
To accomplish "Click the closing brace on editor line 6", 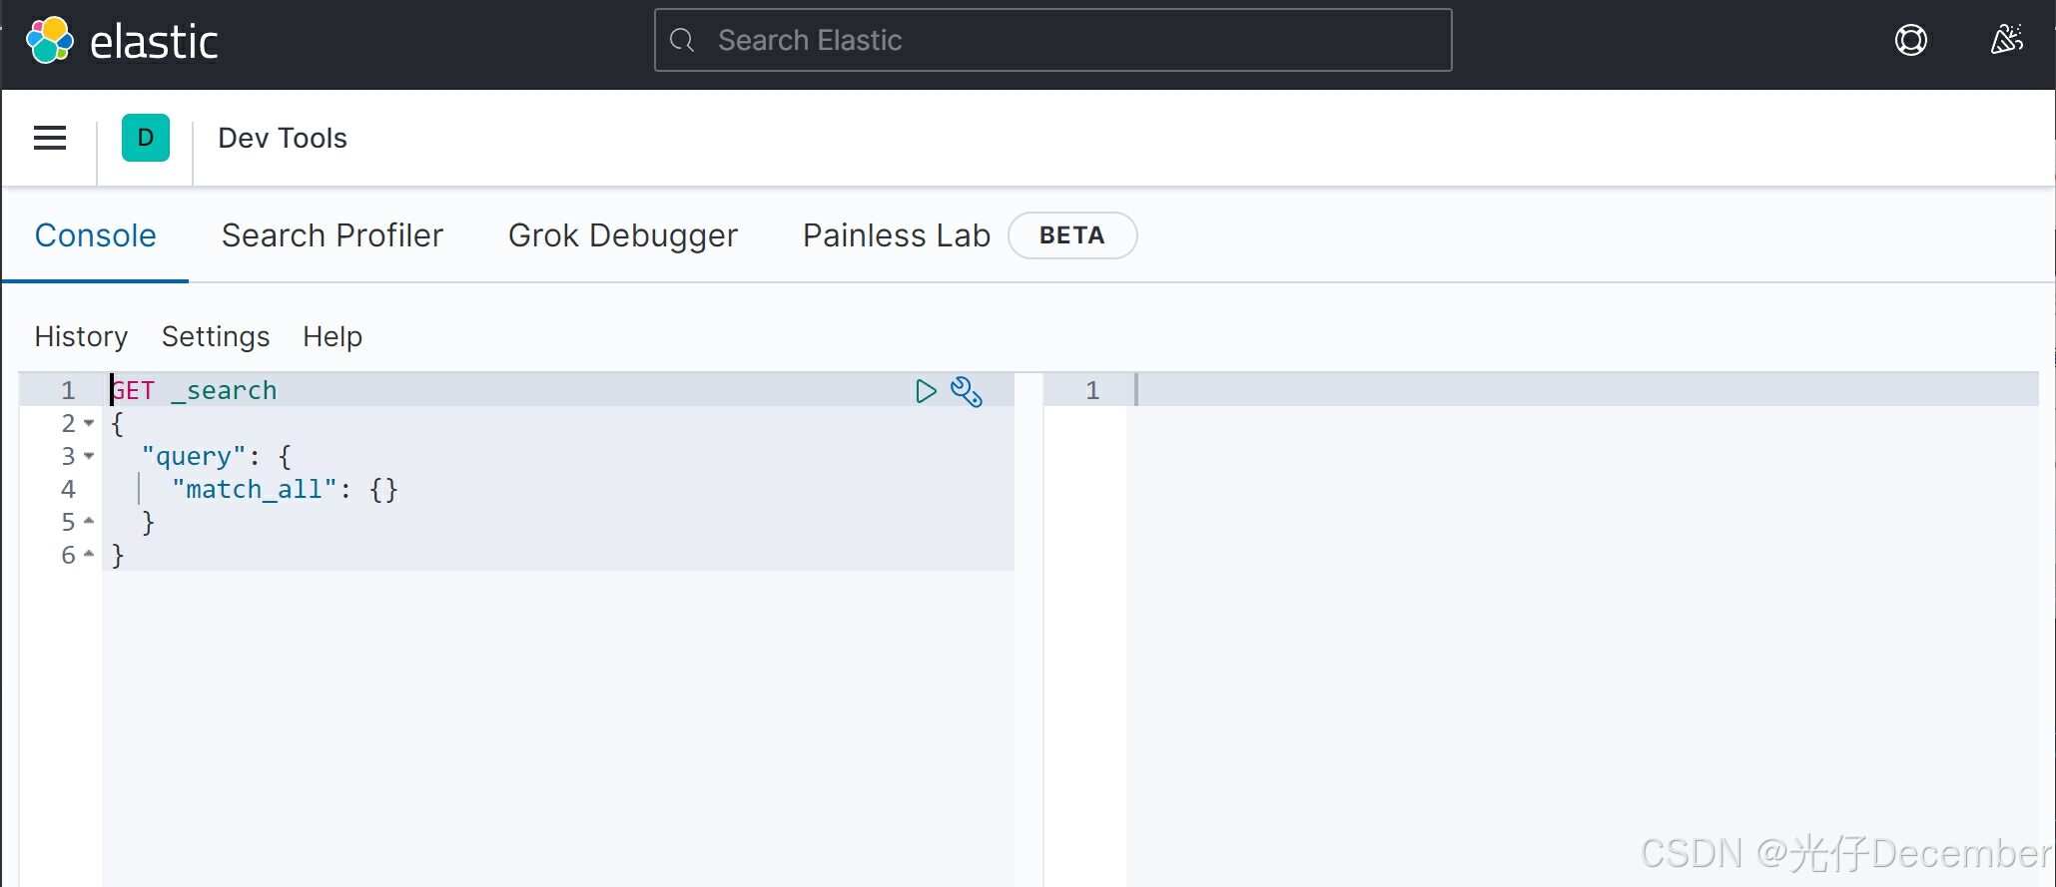I will pos(118,555).
